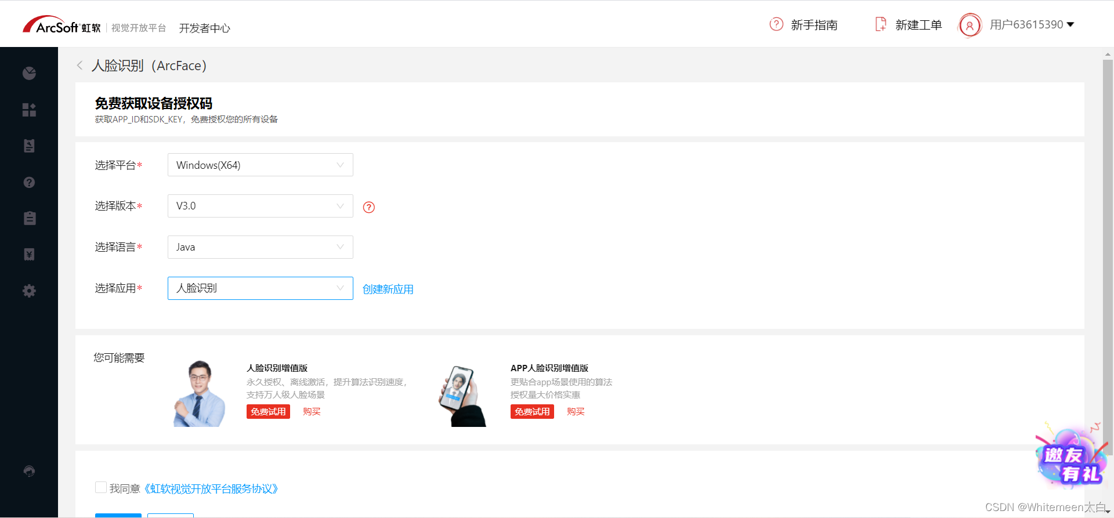
Task: Click 免费试用 for 人脸识别增值版
Action: [x=268, y=411]
